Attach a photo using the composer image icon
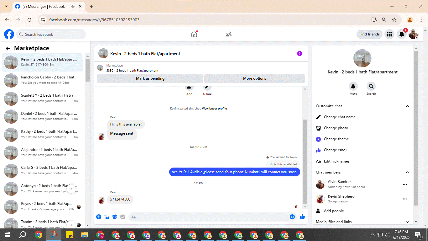This screenshot has height=241, width=428. tap(107, 217)
